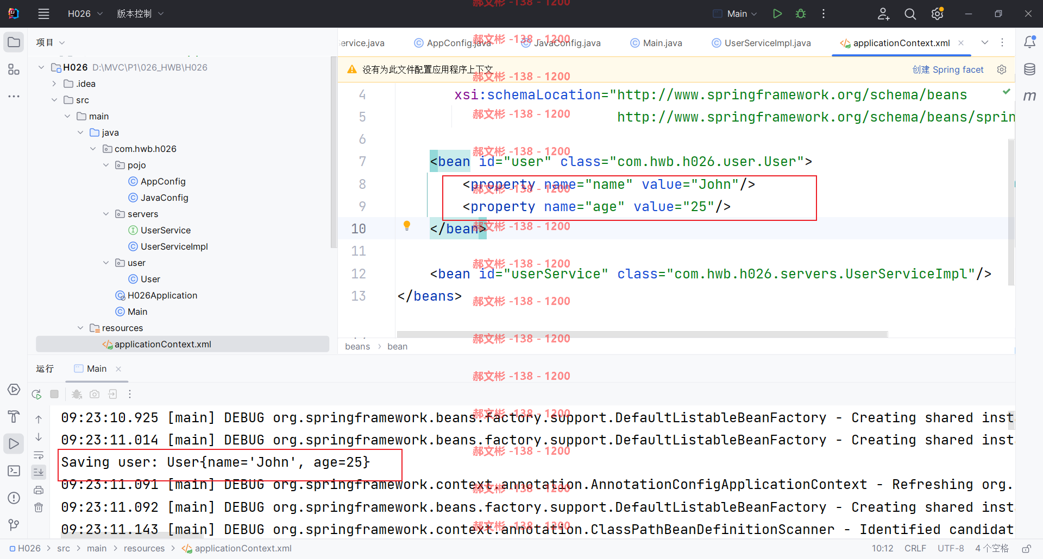Switch to Main.java tab
This screenshot has height=559, width=1043.
(x=656, y=43)
